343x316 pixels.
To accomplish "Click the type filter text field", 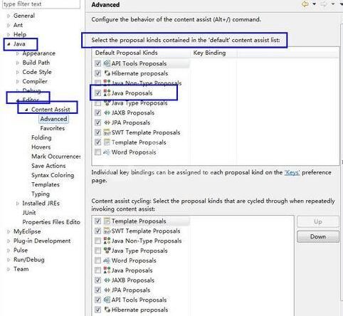I will click(41, 4).
